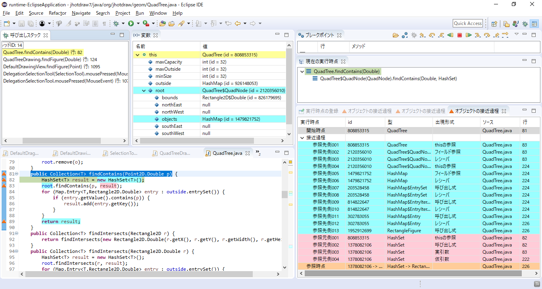Image resolution: width=542 pixels, height=289 pixels.
Task: Click the back step-return arrow icon
Action: click(423, 35)
